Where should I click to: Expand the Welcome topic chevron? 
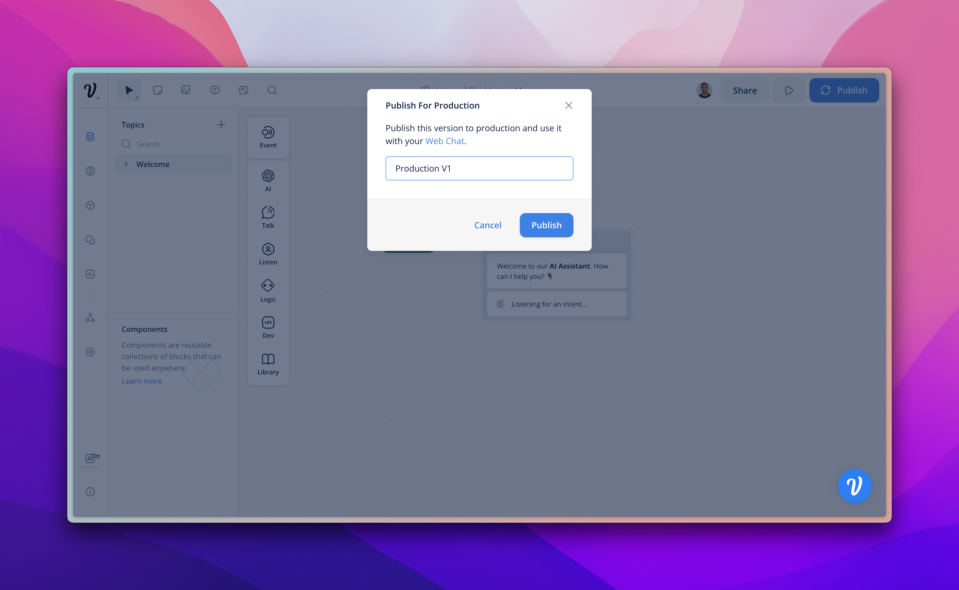[126, 164]
